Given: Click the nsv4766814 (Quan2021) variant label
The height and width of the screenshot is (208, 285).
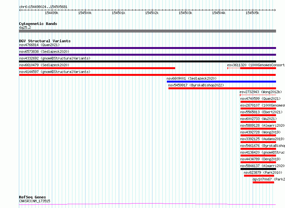Looking at the screenshot, I should click(x=39, y=45).
